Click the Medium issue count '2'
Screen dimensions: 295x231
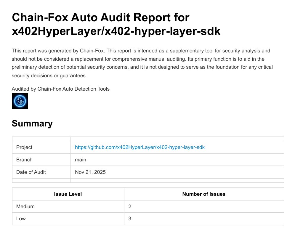pos(130,206)
